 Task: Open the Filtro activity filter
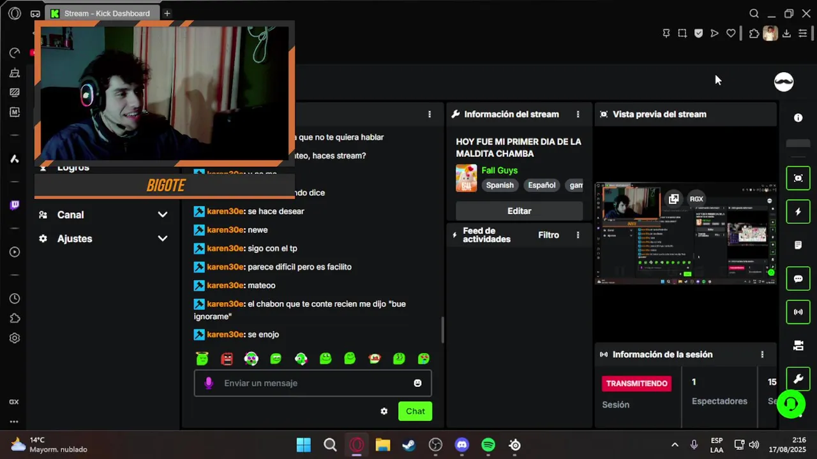coord(548,235)
